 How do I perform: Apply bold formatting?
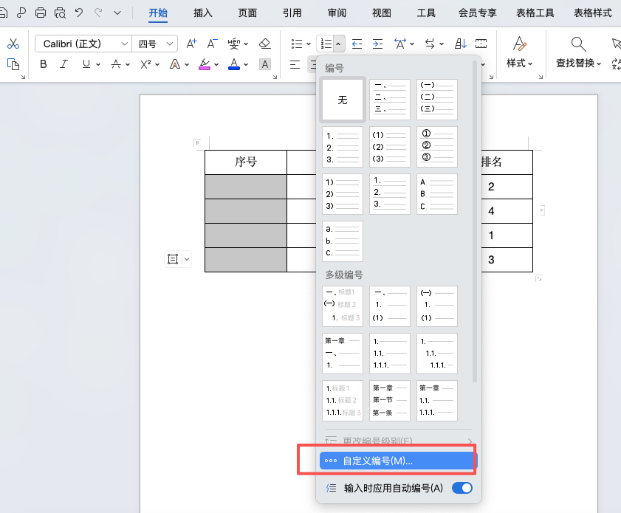tap(42, 65)
